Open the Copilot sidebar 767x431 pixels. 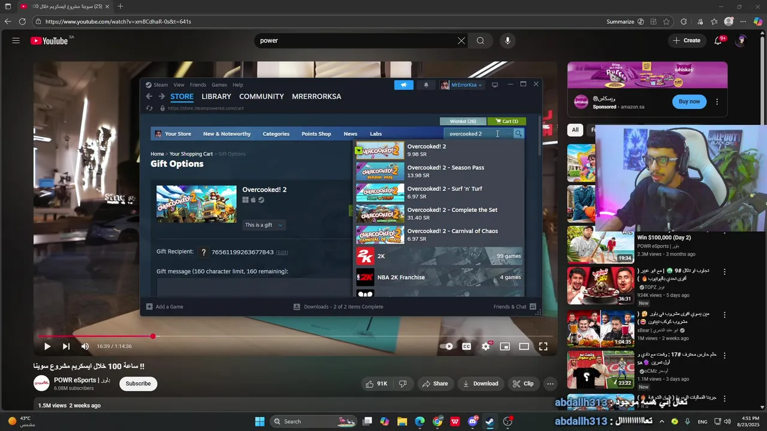click(x=758, y=22)
